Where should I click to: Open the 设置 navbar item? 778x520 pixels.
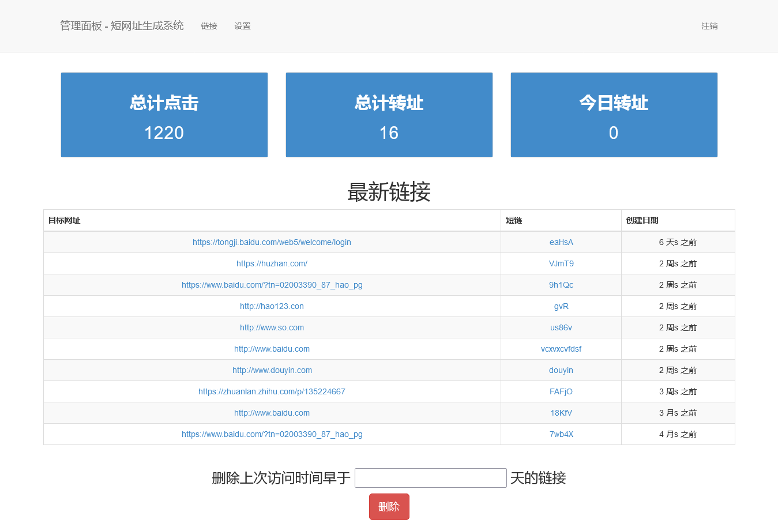click(242, 26)
